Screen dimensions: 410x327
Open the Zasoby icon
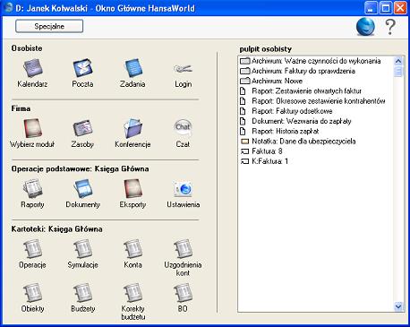coord(82,128)
